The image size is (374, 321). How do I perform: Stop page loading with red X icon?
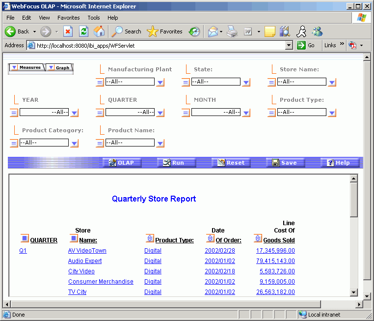coord(68,31)
